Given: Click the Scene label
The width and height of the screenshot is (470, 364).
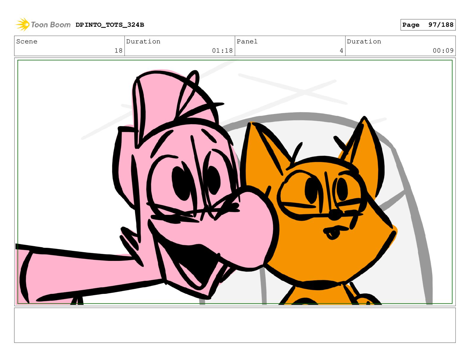Looking at the screenshot, I should point(27,42).
